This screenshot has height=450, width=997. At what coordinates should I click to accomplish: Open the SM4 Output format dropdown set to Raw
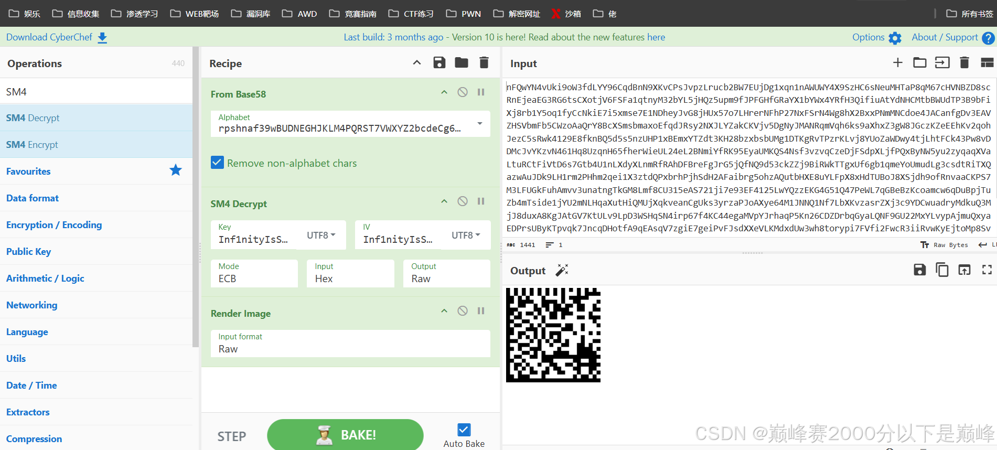447,273
